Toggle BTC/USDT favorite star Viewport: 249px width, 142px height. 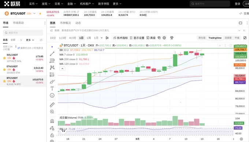coord(40,14)
